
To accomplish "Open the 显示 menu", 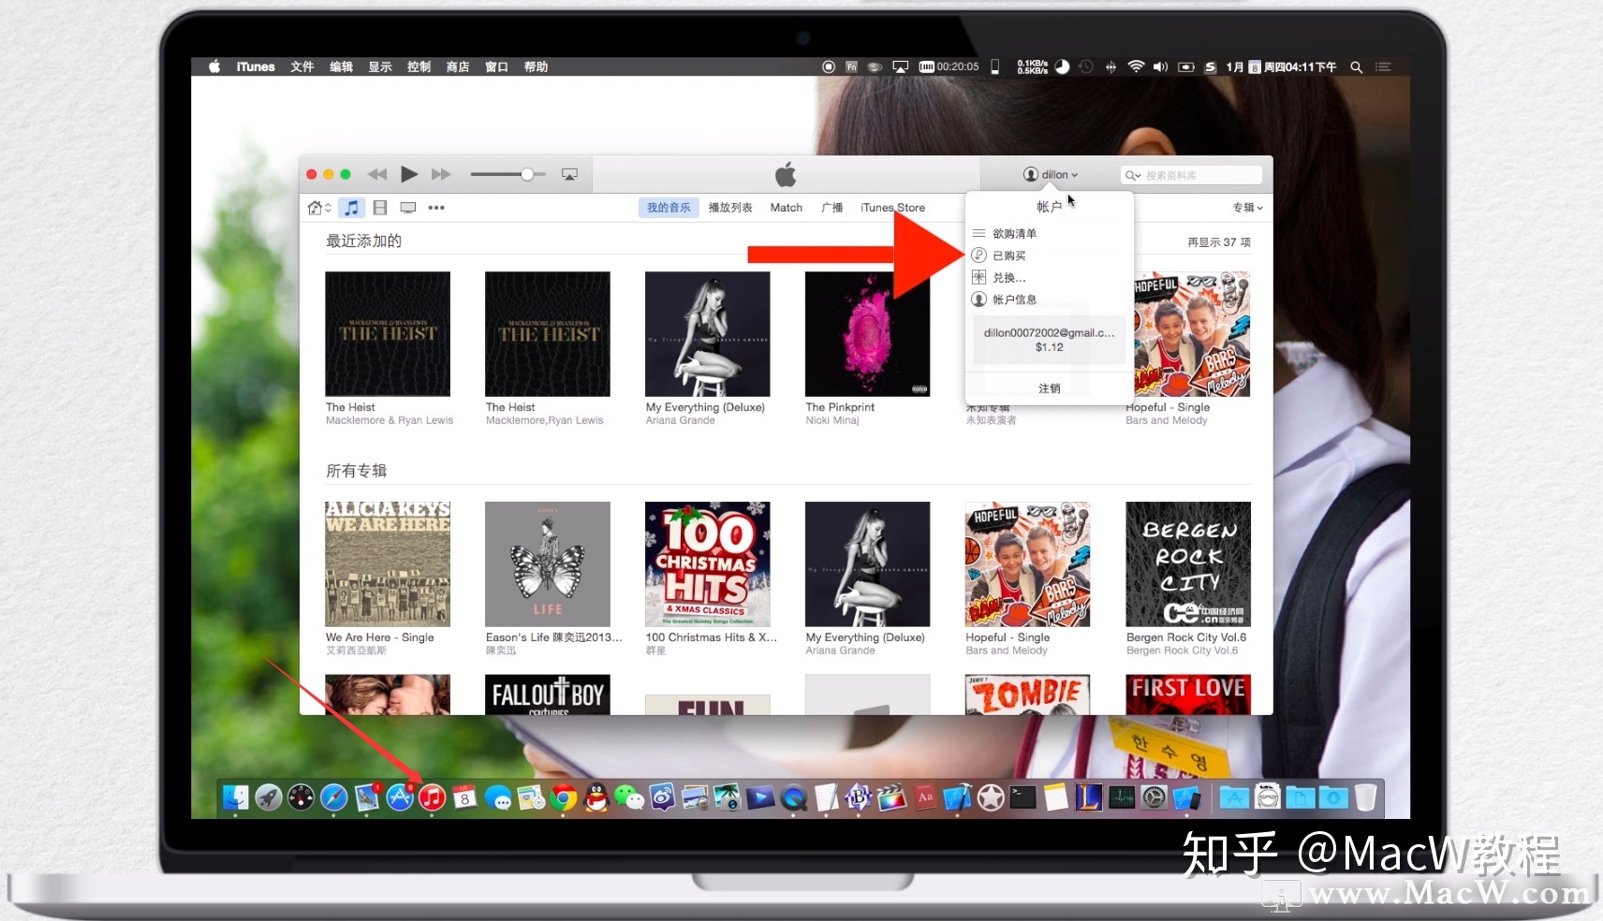I will (380, 67).
